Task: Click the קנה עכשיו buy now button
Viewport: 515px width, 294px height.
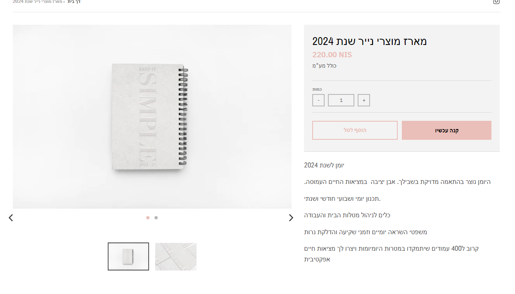Action: 446,130
